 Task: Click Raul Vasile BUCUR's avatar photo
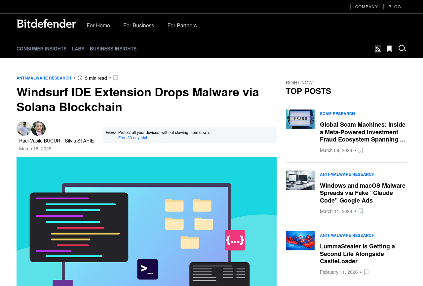pyautogui.click(x=23, y=129)
